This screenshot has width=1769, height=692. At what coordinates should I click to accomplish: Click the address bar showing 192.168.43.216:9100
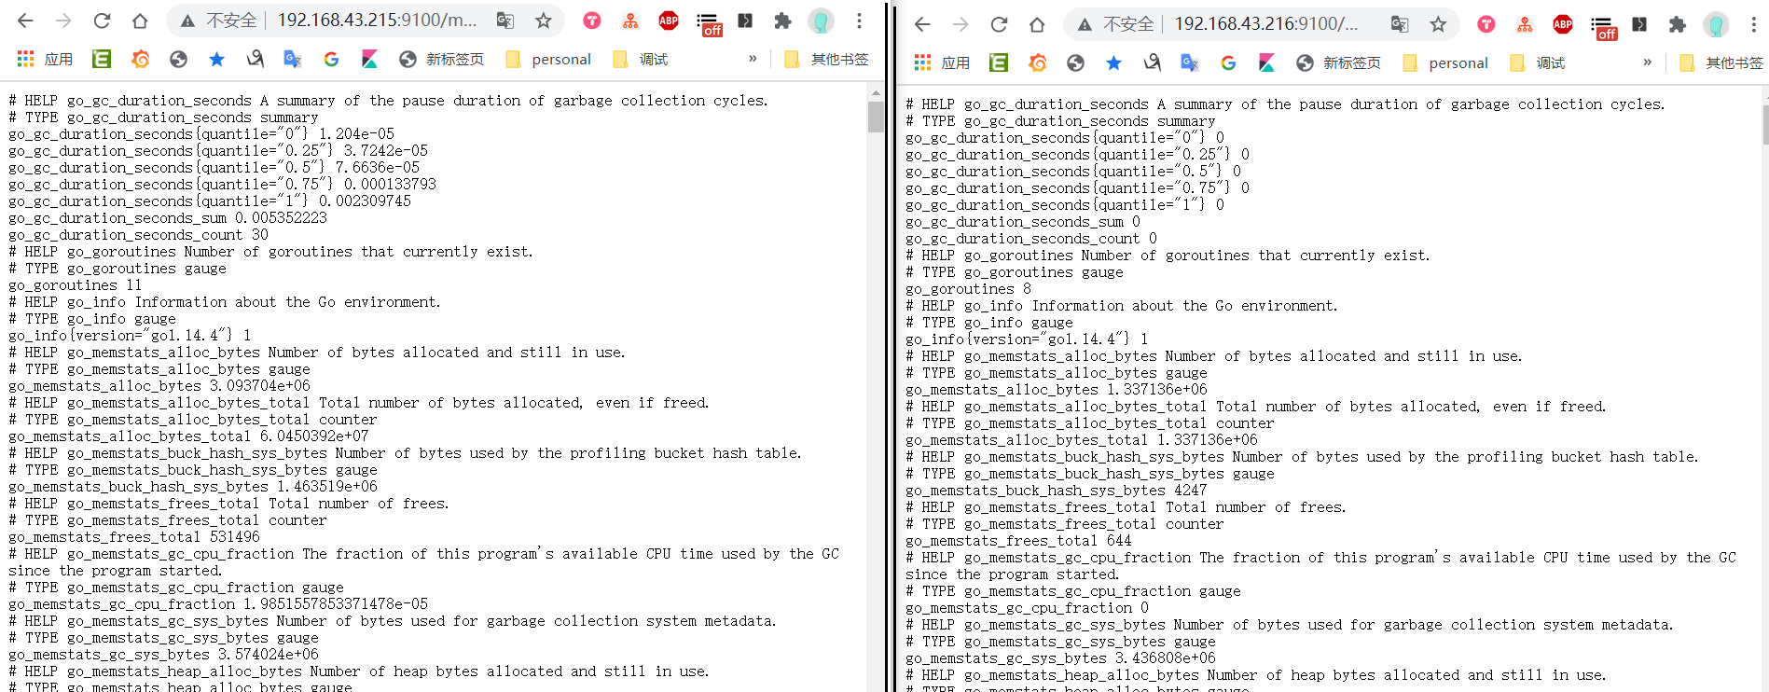coord(1265,24)
